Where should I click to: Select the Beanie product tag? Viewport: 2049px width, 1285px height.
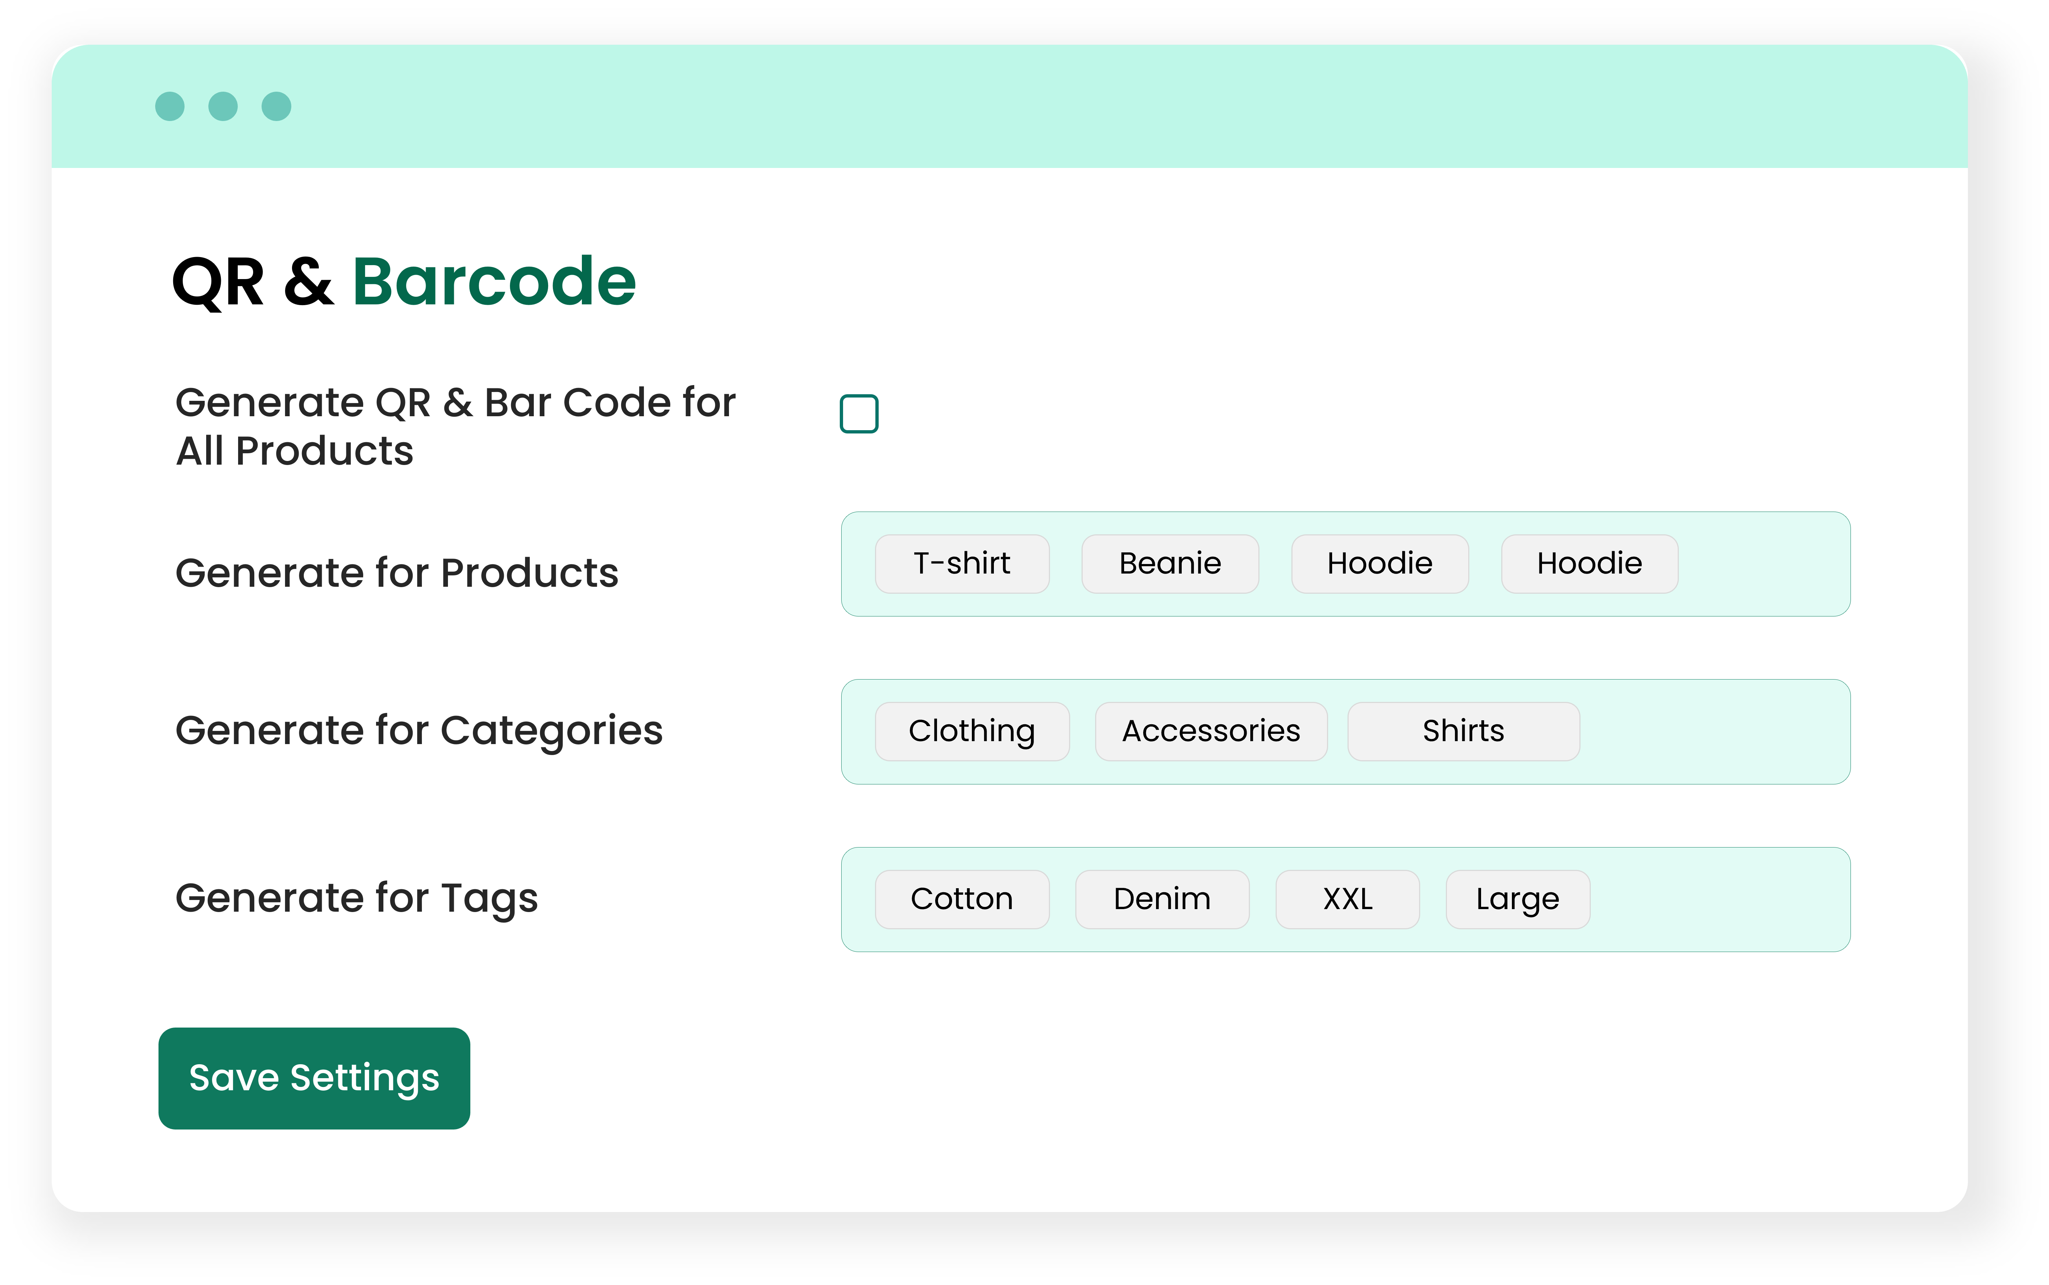(1170, 563)
